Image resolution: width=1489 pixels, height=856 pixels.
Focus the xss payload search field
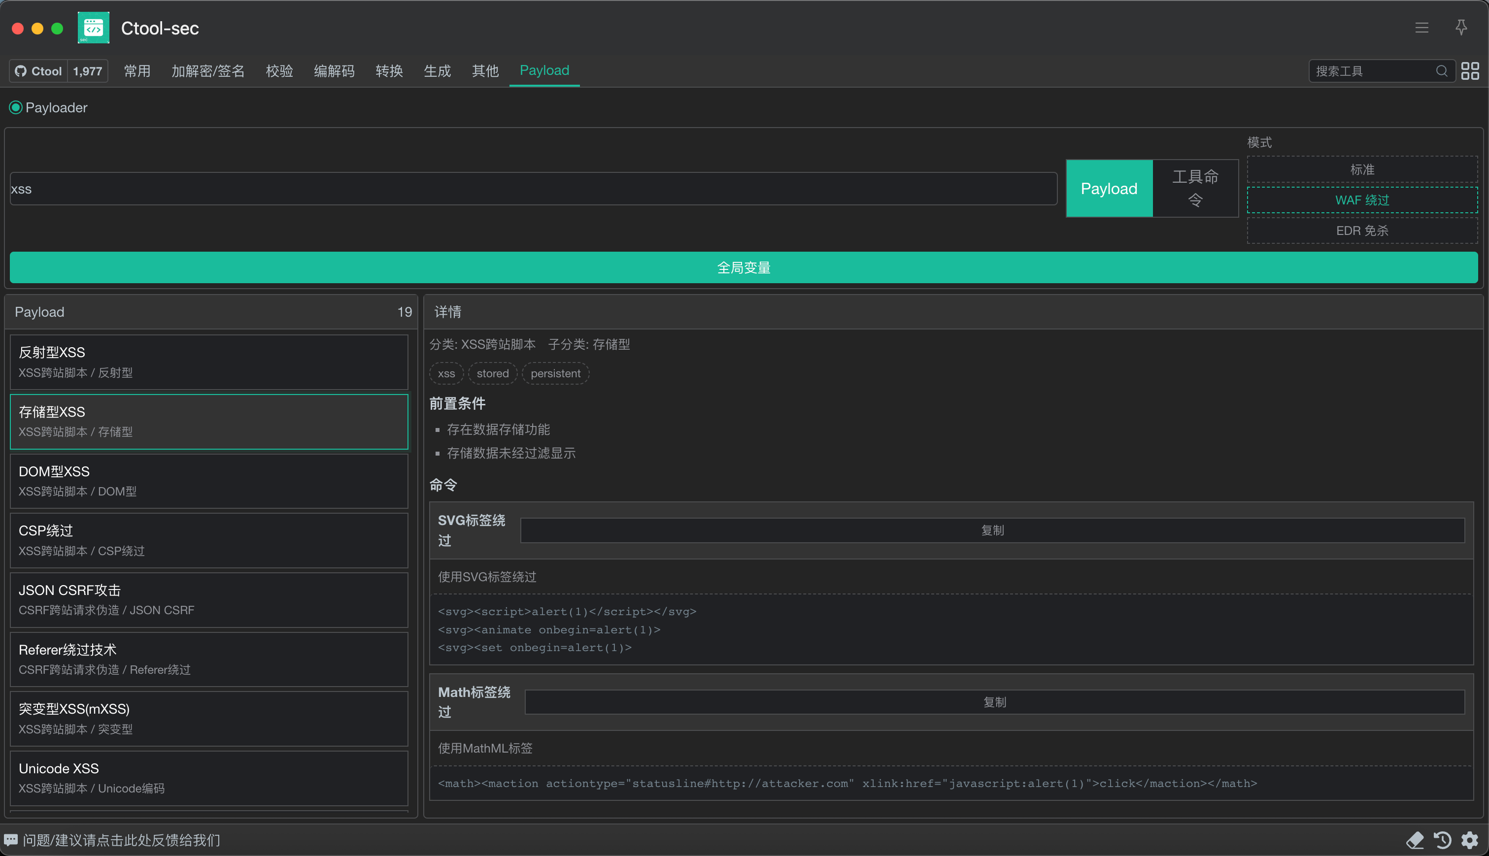pos(533,189)
